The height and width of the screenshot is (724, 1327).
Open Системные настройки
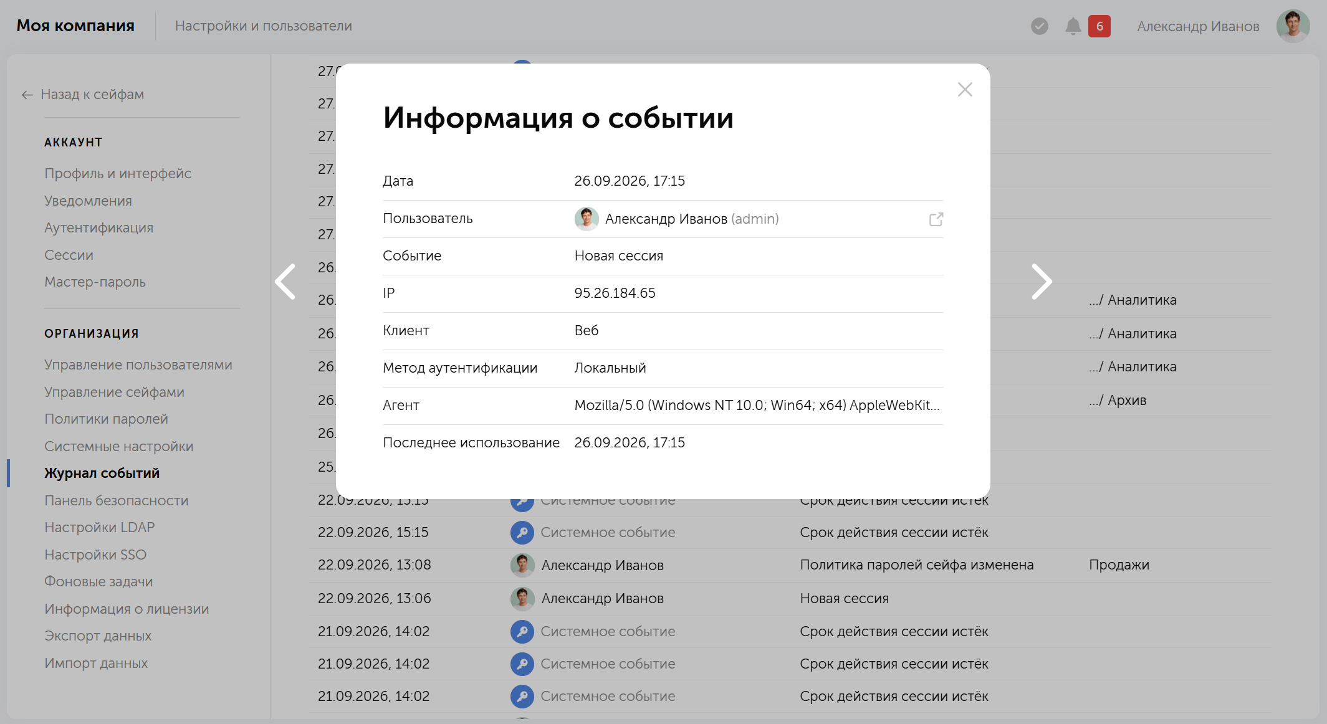point(118,447)
